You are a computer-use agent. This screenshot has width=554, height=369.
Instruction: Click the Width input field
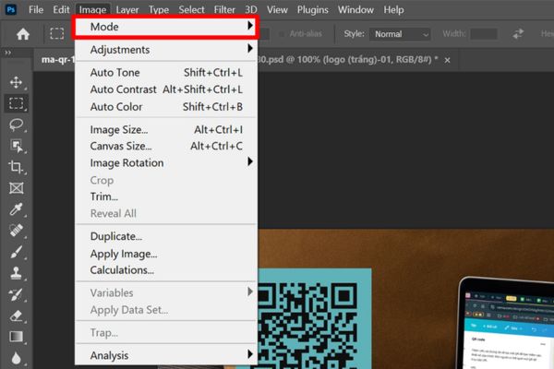[x=484, y=34]
